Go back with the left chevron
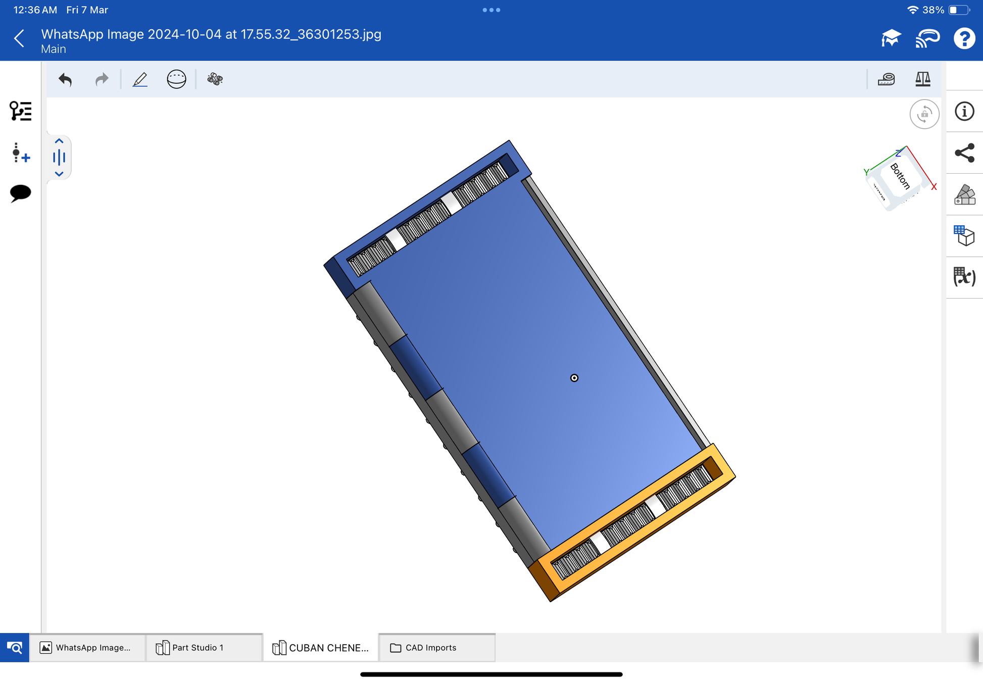The width and height of the screenshot is (983, 683). click(20, 38)
